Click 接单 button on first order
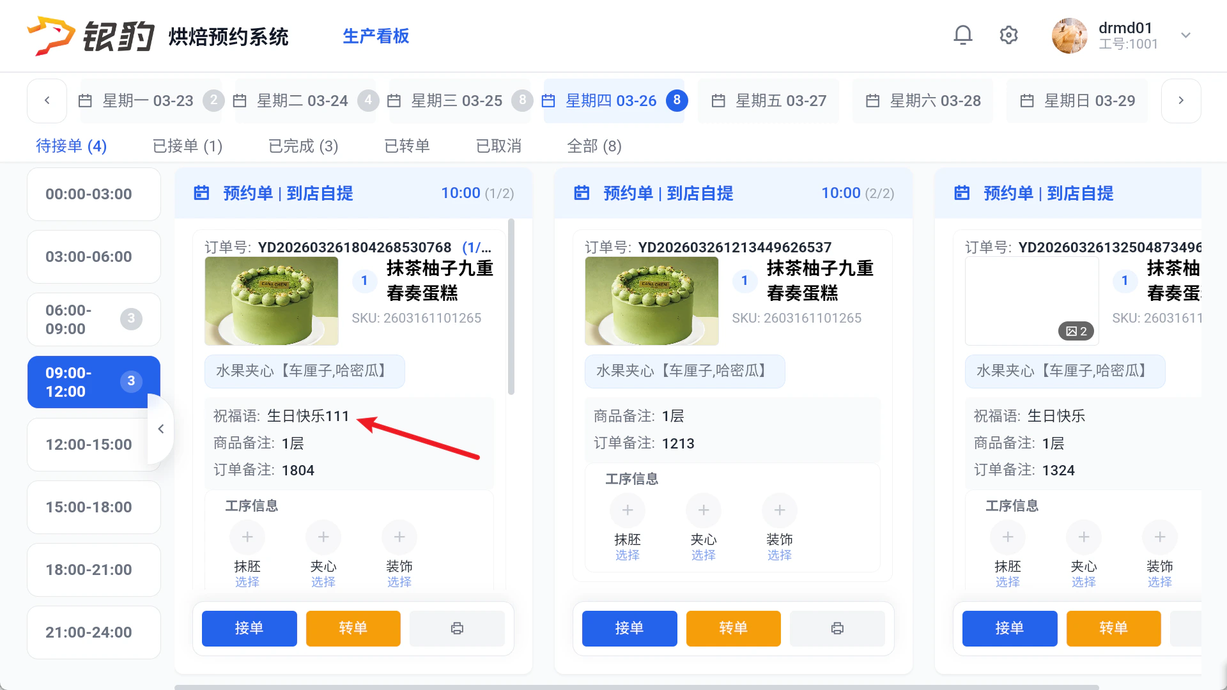Screen dimensions: 1227x690 pyautogui.click(x=249, y=629)
